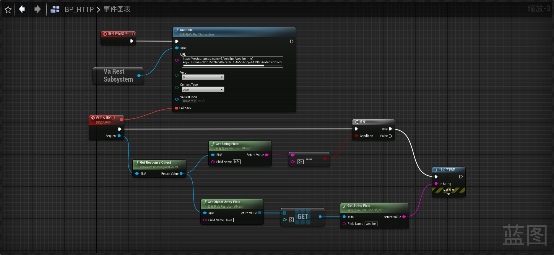
Task: Click 自定义事件_1 exec output pin
Action: (x=120, y=129)
